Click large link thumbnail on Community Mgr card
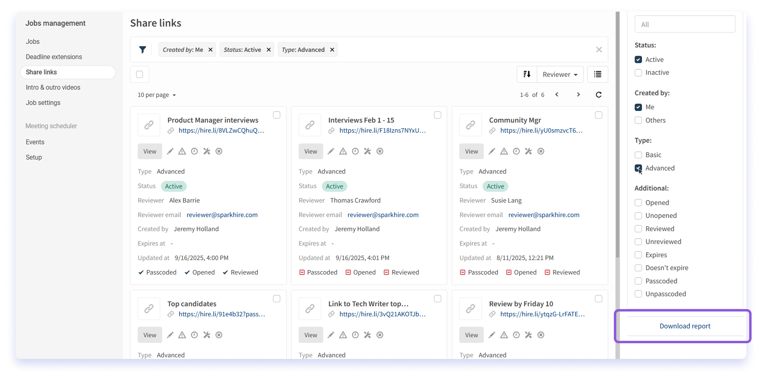 pyautogui.click(x=471, y=125)
